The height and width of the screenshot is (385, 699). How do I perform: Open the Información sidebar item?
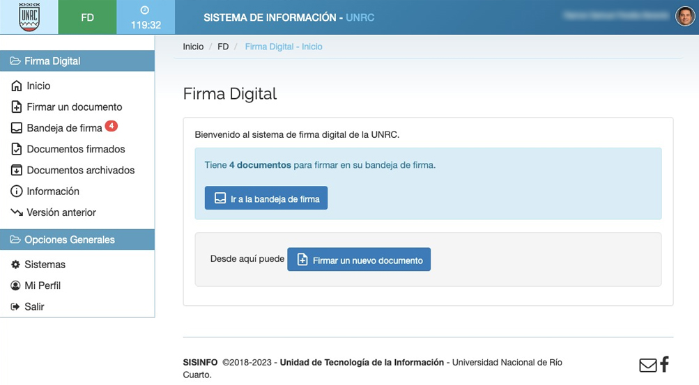[x=52, y=191]
